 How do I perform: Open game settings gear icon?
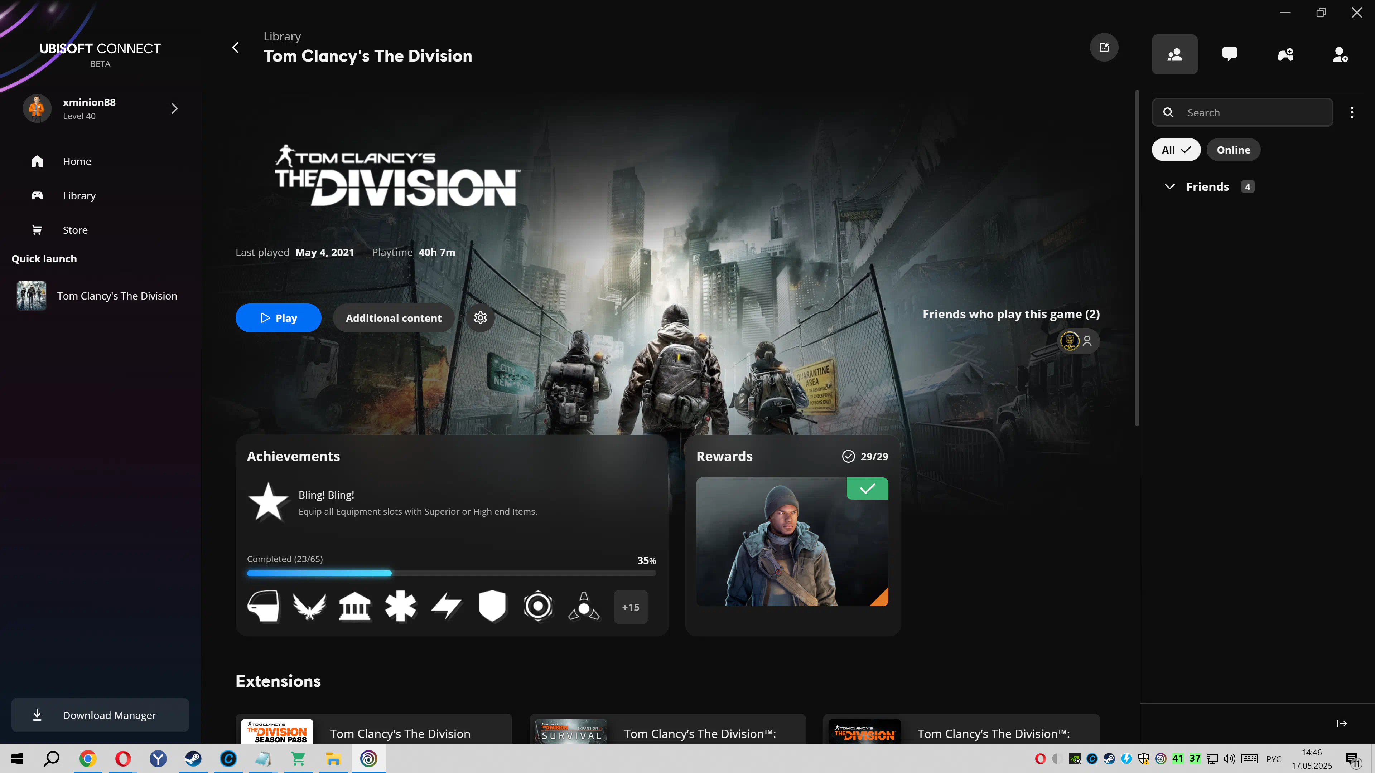480,318
